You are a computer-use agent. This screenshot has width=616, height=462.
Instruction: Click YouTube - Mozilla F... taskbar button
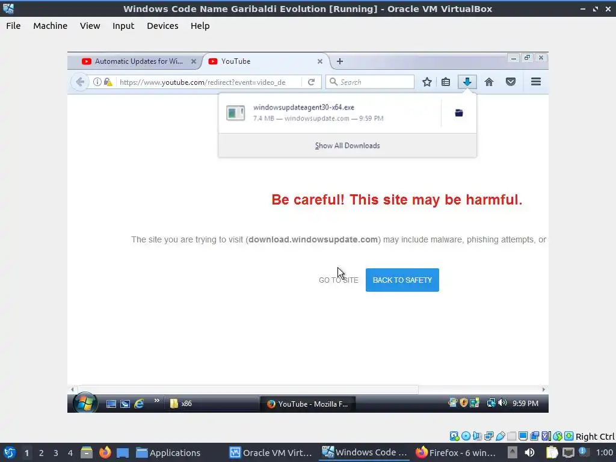point(307,404)
